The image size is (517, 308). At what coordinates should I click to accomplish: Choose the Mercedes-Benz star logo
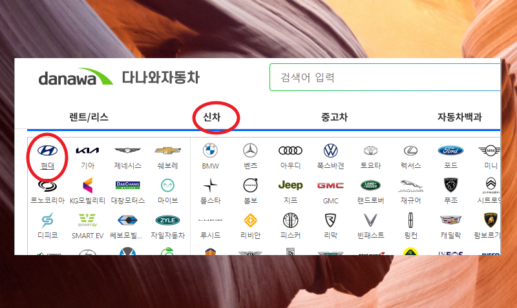[x=250, y=150]
